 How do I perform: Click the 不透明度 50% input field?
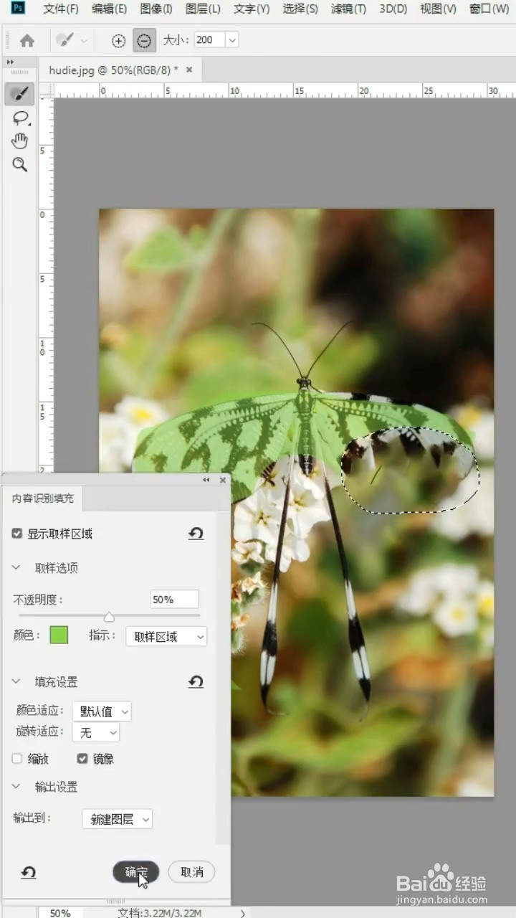click(175, 599)
